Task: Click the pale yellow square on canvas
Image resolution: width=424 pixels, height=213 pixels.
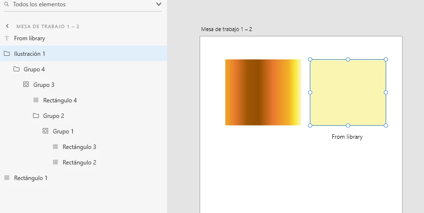Action: [348, 93]
